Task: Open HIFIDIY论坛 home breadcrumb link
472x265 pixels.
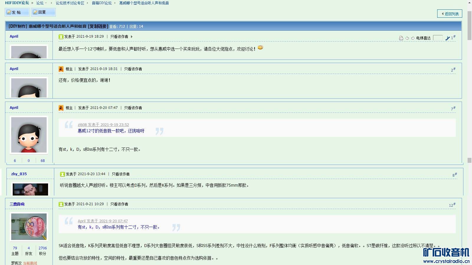Action: click(x=17, y=3)
